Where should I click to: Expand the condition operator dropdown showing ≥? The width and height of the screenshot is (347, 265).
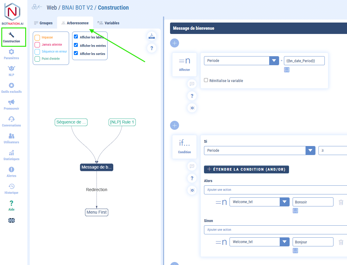click(x=333, y=150)
